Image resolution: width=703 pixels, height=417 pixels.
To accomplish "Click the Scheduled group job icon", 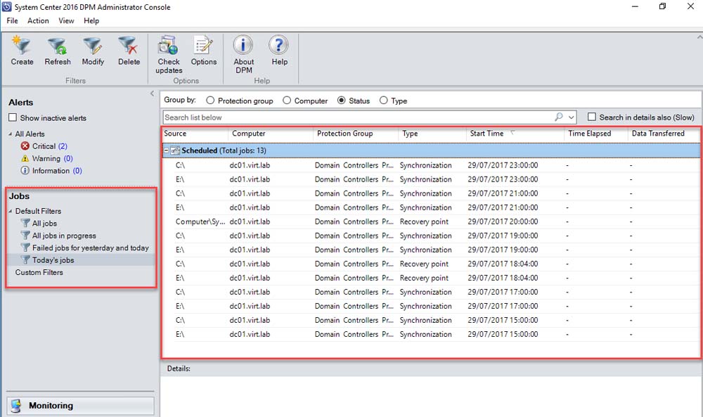I will (x=175, y=150).
